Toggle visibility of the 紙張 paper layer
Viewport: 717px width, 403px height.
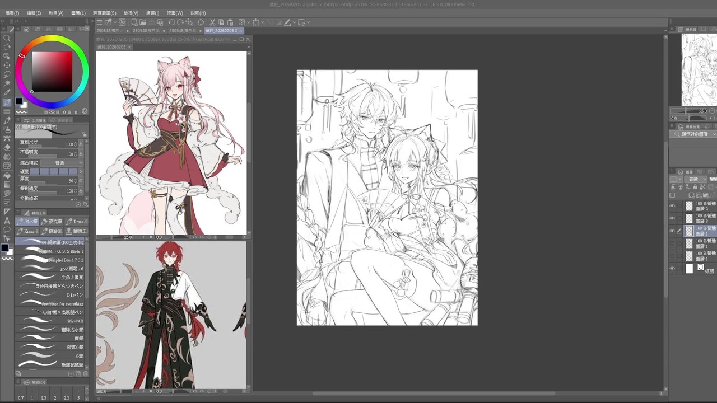pos(672,269)
